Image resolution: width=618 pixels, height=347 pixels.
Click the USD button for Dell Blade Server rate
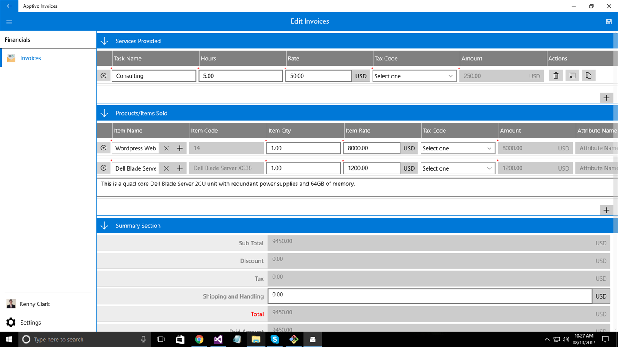coord(409,168)
